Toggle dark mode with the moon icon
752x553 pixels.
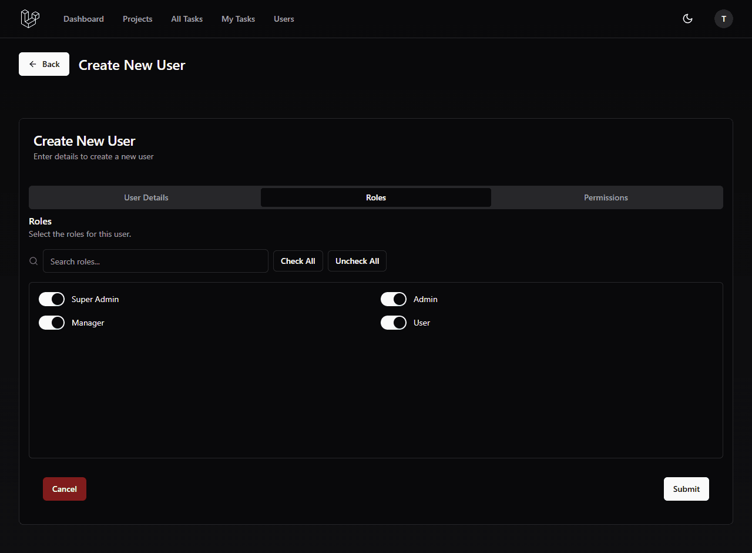[x=687, y=18]
